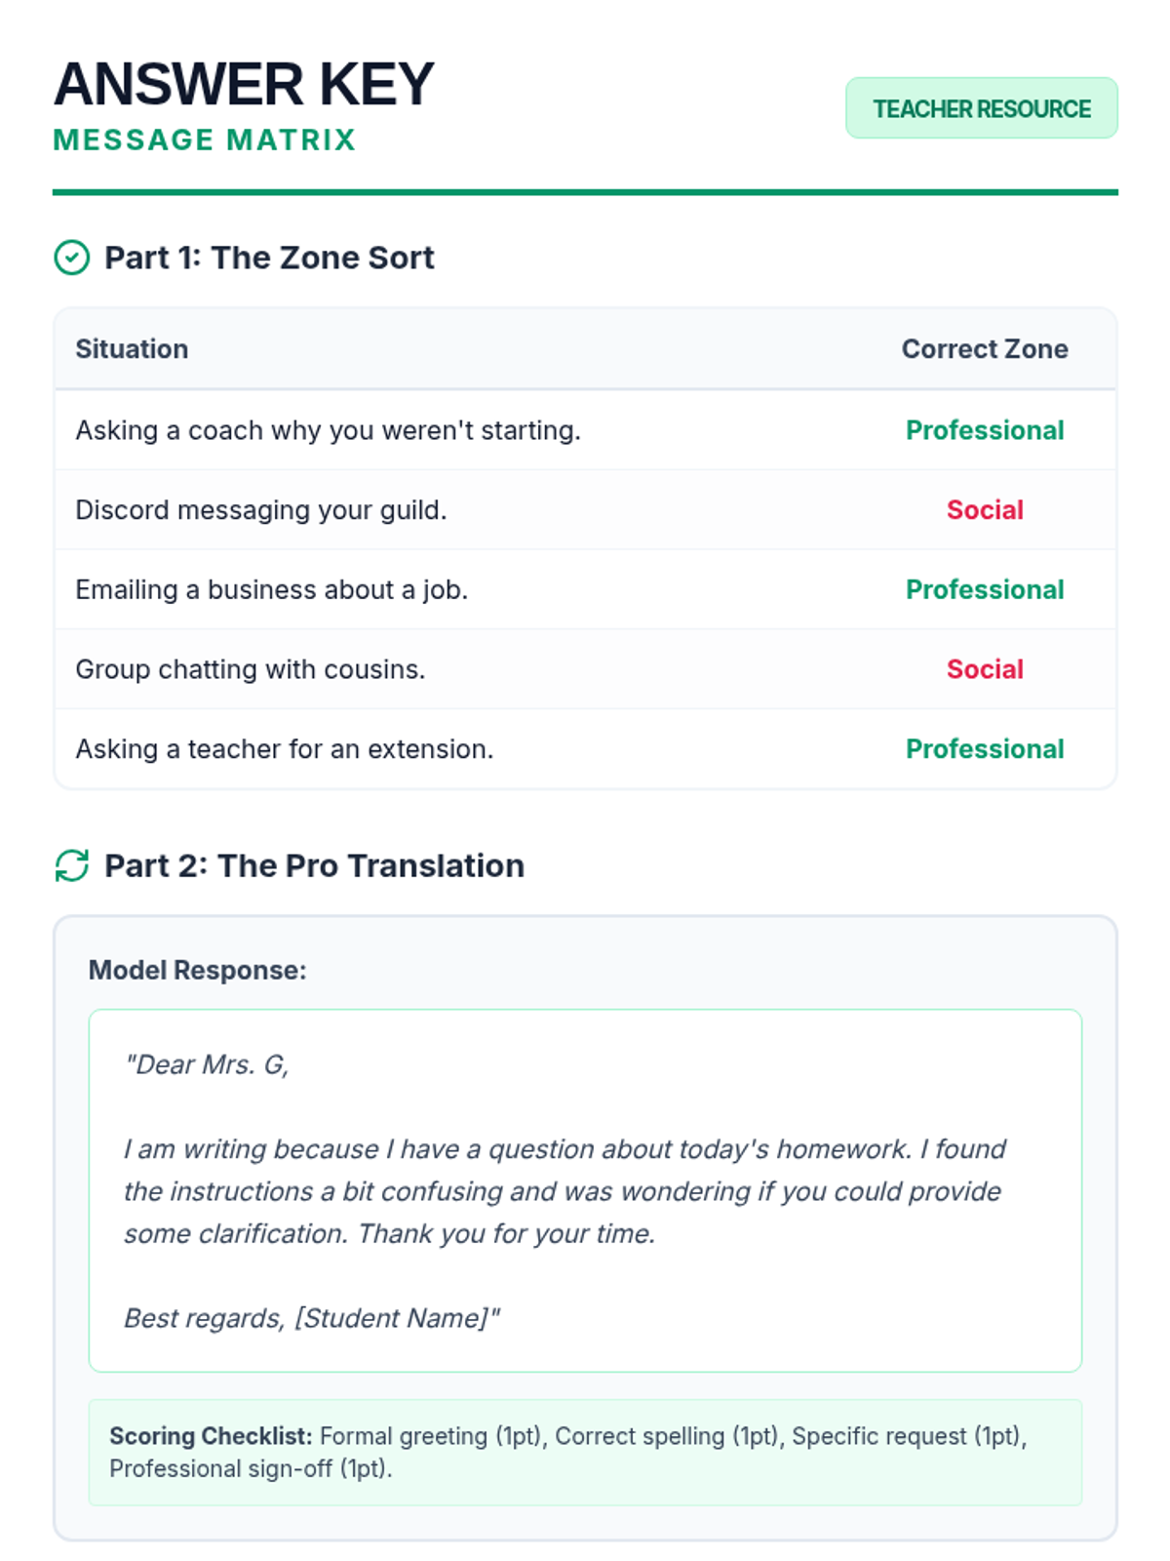Click Professional zone for teacher extension
Screen dimensions: 1170x1561
[x=984, y=749]
